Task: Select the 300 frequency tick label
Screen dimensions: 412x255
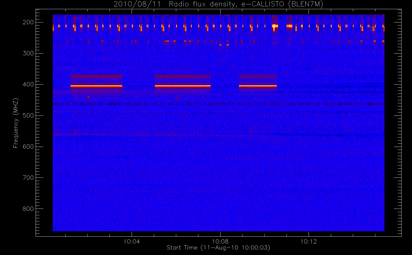Action: [x=28, y=53]
